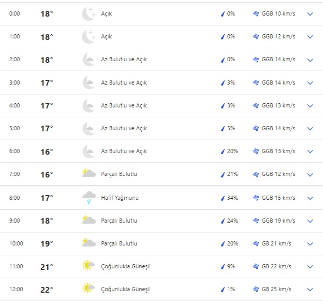Click the wind icon beside GB 25 km/s

[256, 289]
